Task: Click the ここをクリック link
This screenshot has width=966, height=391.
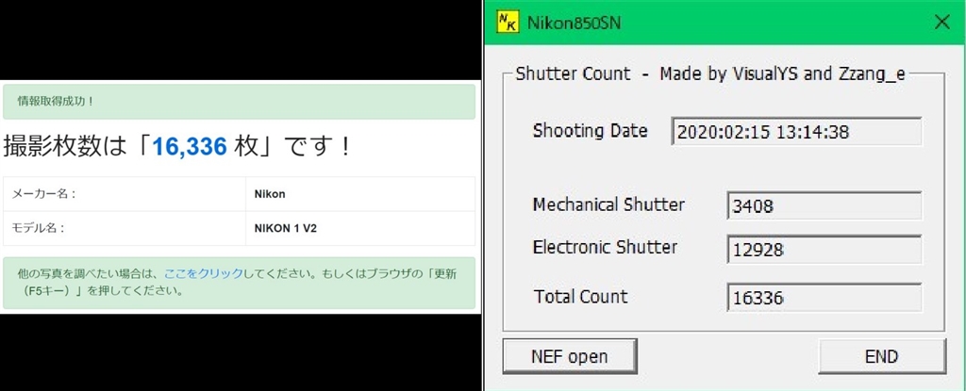Action: (203, 273)
